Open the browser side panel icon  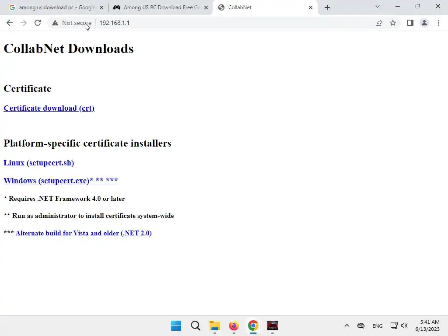[x=410, y=23]
